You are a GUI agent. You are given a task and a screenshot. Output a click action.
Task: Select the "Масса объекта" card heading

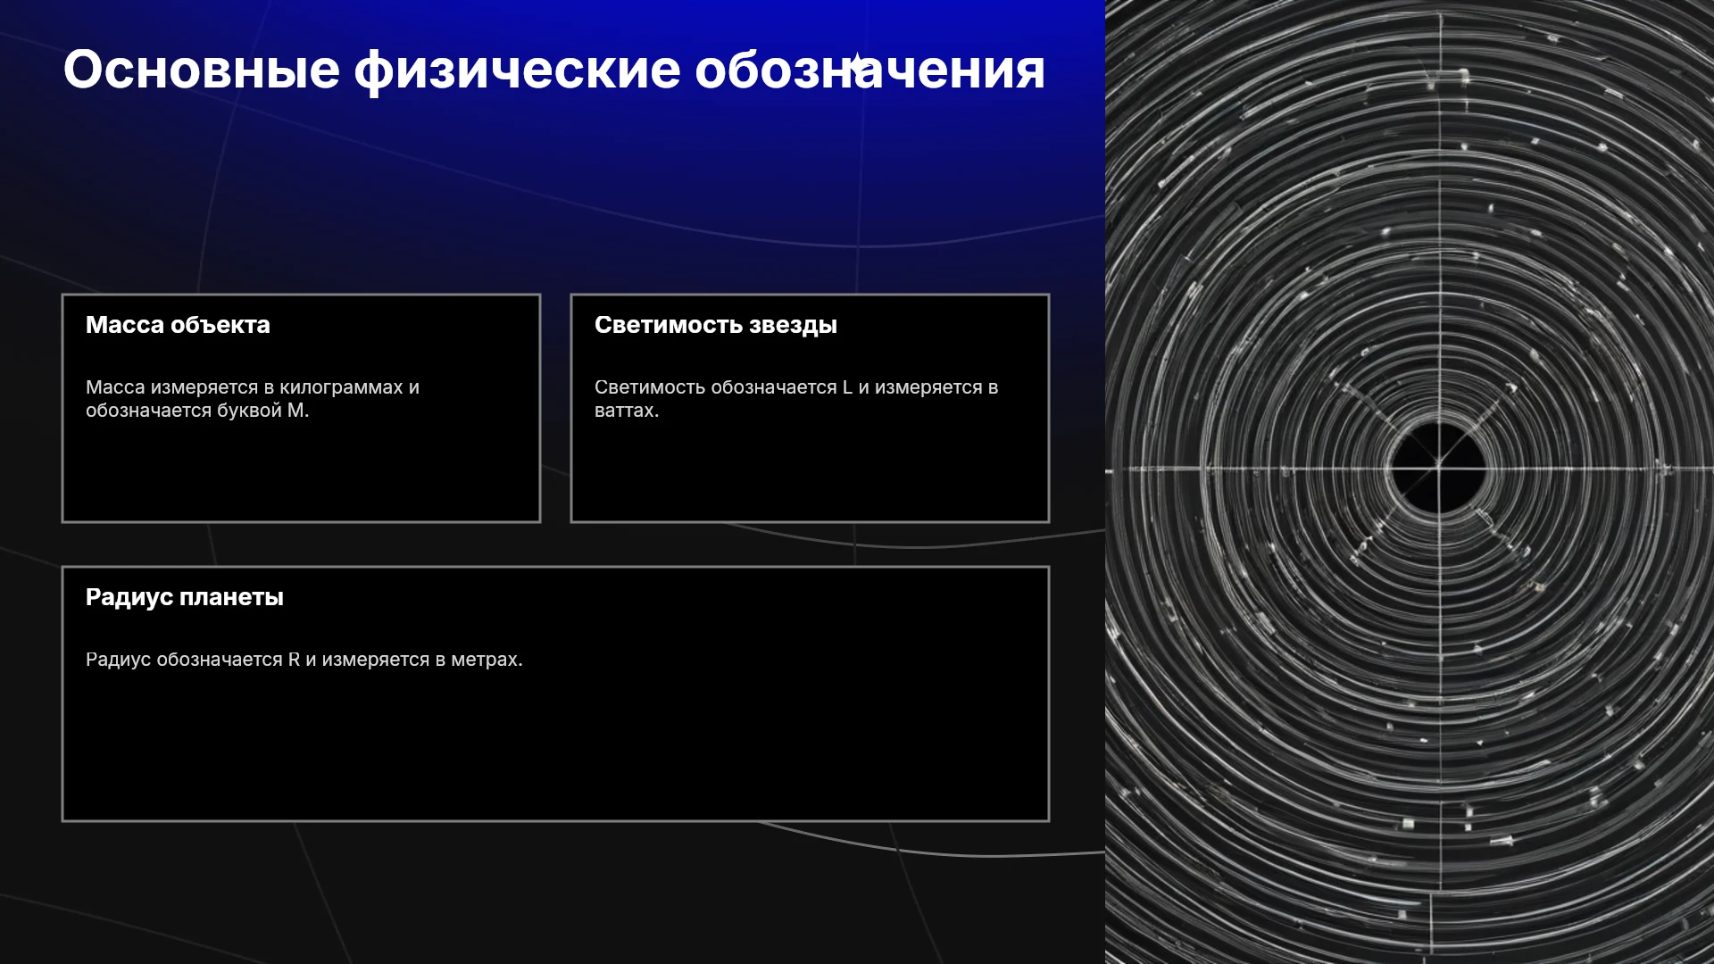[178, 325]
